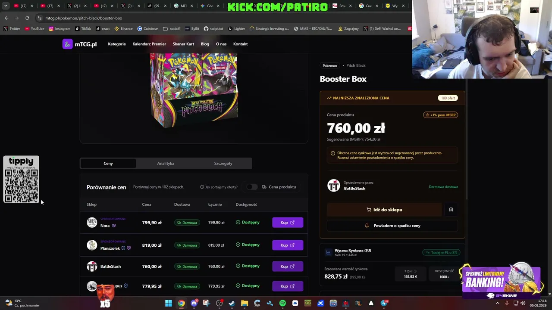Click the Idź do sklepu button

coord(384,210)
